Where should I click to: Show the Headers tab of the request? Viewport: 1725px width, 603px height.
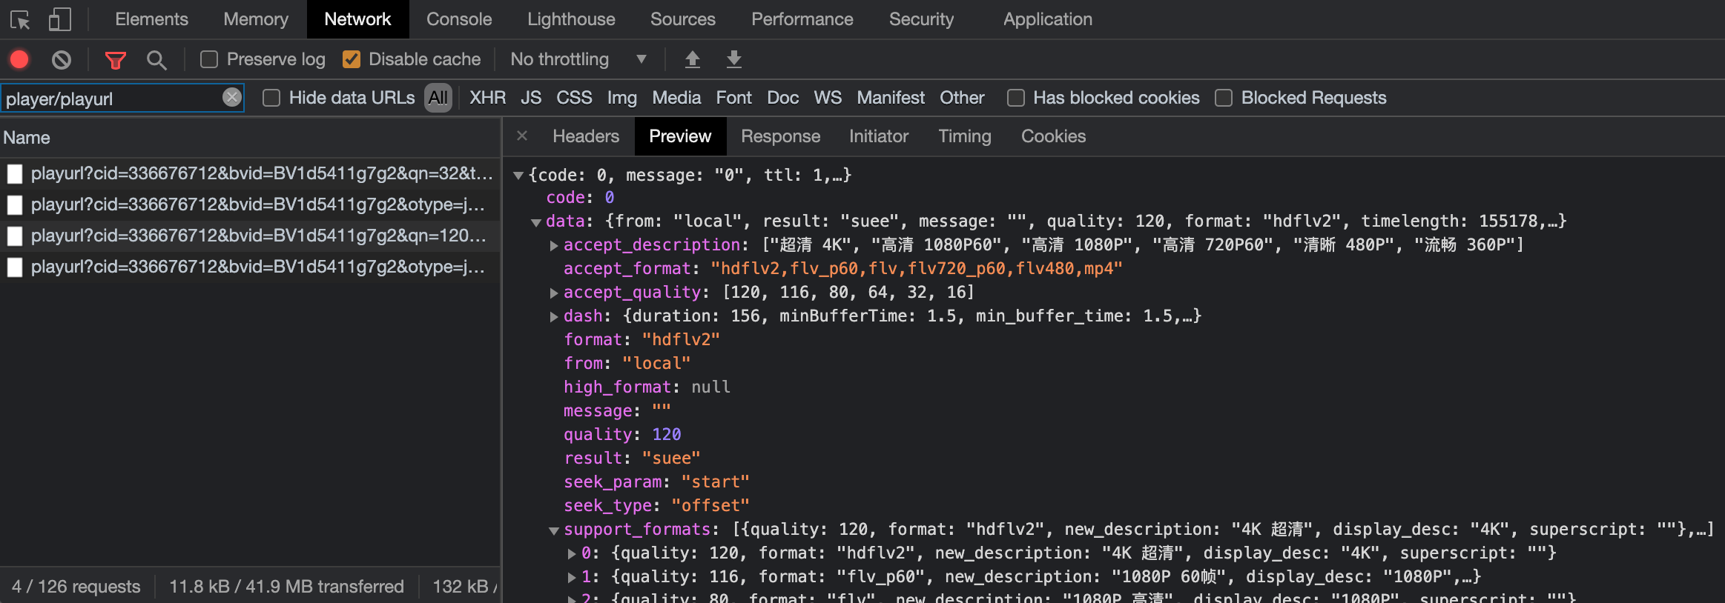(x=586, y=136)
